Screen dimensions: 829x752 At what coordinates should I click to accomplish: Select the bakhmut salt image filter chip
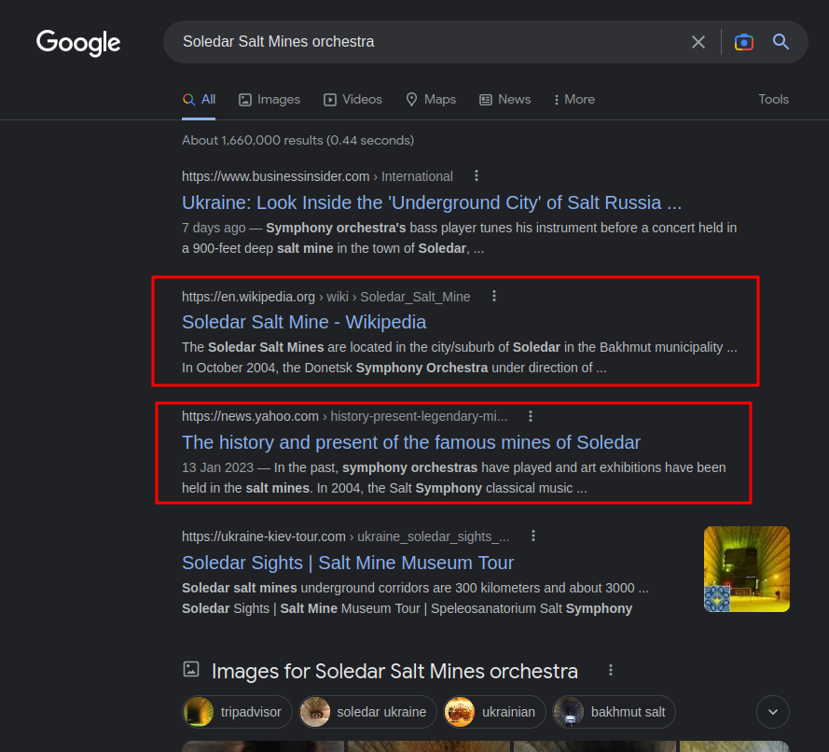click(x=614, y=712)
